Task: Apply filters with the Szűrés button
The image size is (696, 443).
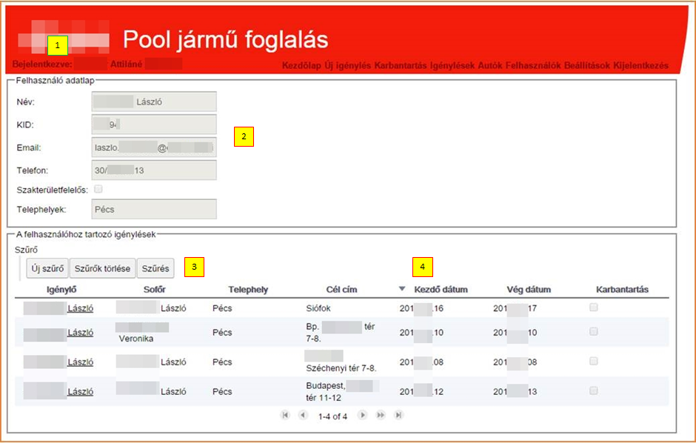Action: tap(155, 268)
